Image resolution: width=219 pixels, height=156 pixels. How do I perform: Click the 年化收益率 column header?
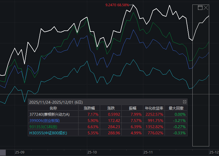154,108
